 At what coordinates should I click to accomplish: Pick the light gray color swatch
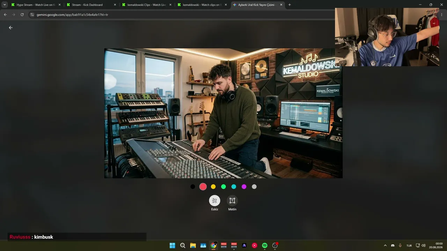pos(254,187)
